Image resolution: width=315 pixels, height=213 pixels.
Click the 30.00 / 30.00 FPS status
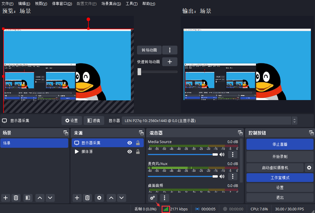pyautogui.click(x=290, y=209)
